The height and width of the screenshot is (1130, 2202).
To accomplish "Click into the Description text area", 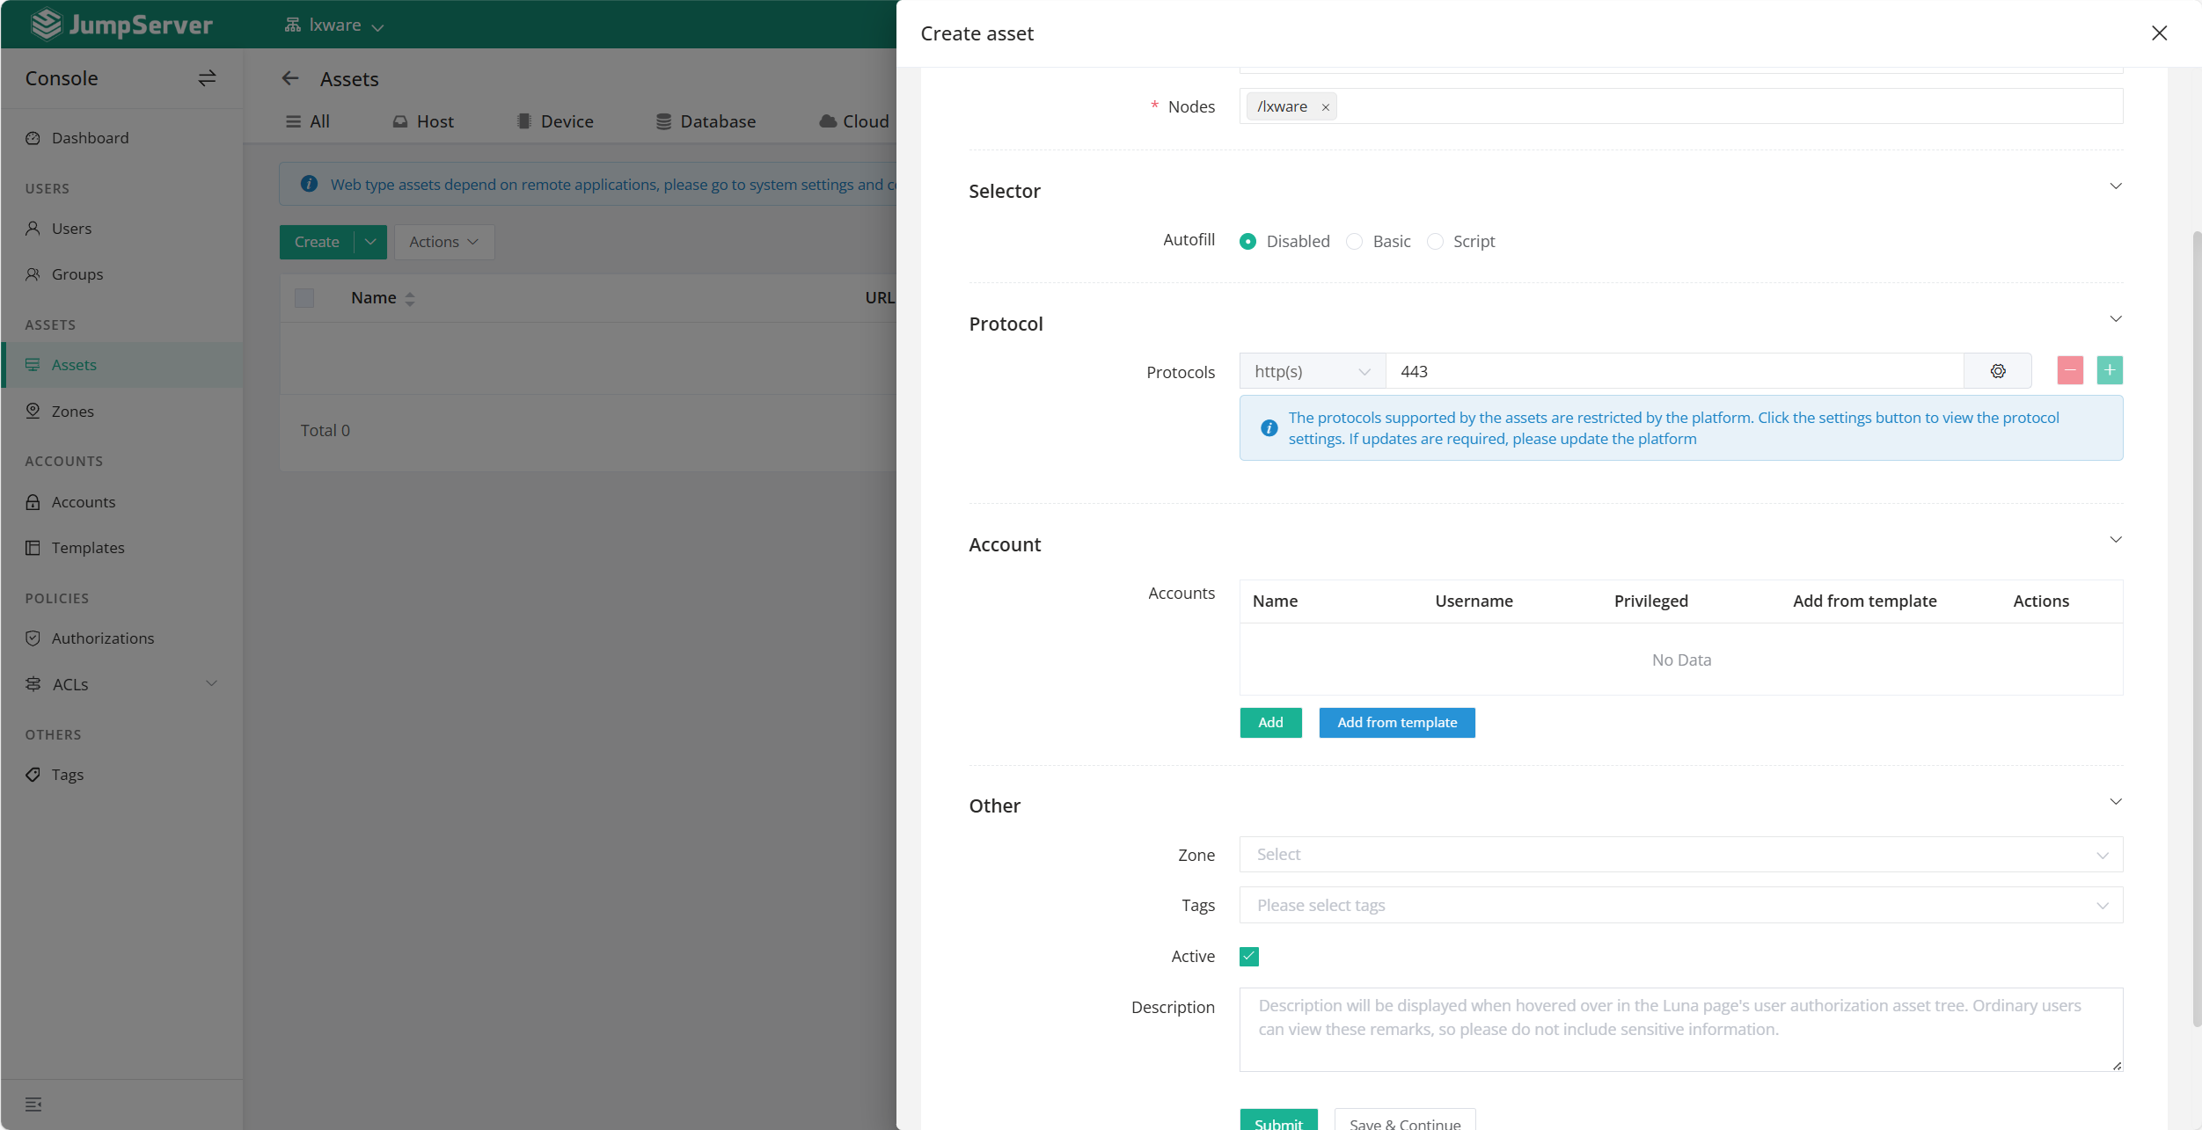I will tap(1680, 1029).
